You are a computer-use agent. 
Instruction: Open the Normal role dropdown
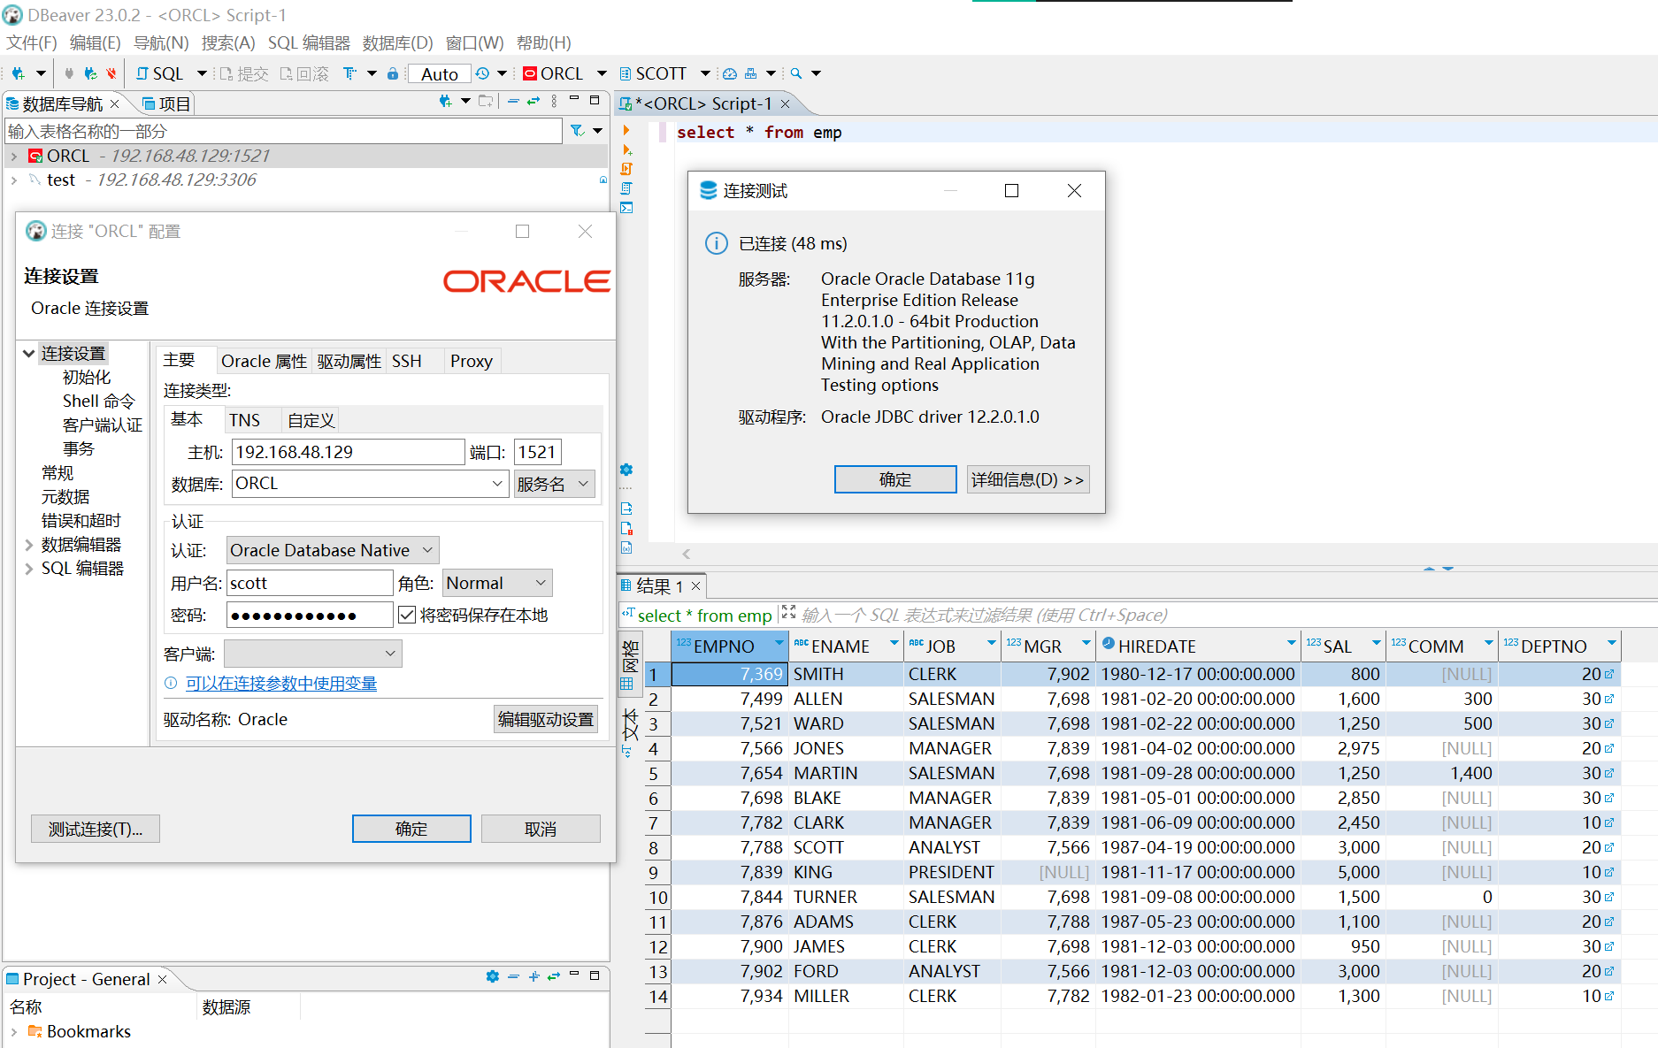pos(497,583)
